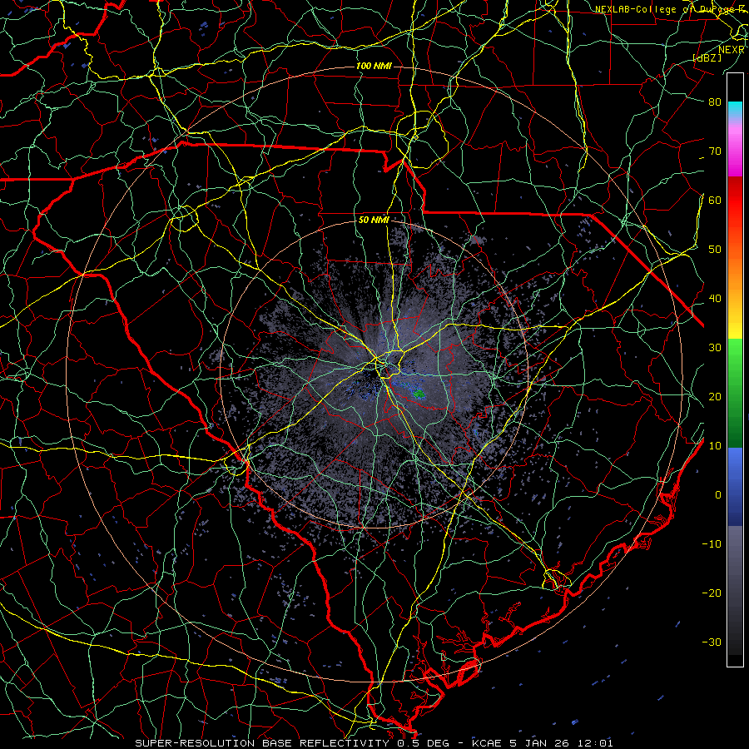Image resolution: width=749 pixels, height=749 pixels.
Task: Click the [dBZ] unit label
Action: [707, 57]
